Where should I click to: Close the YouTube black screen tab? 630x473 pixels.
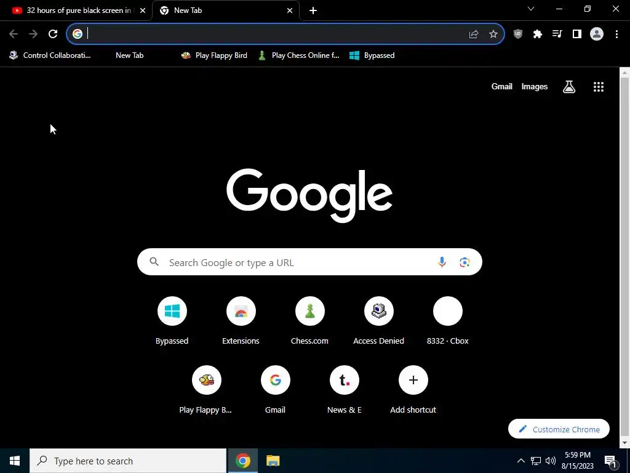143,10
